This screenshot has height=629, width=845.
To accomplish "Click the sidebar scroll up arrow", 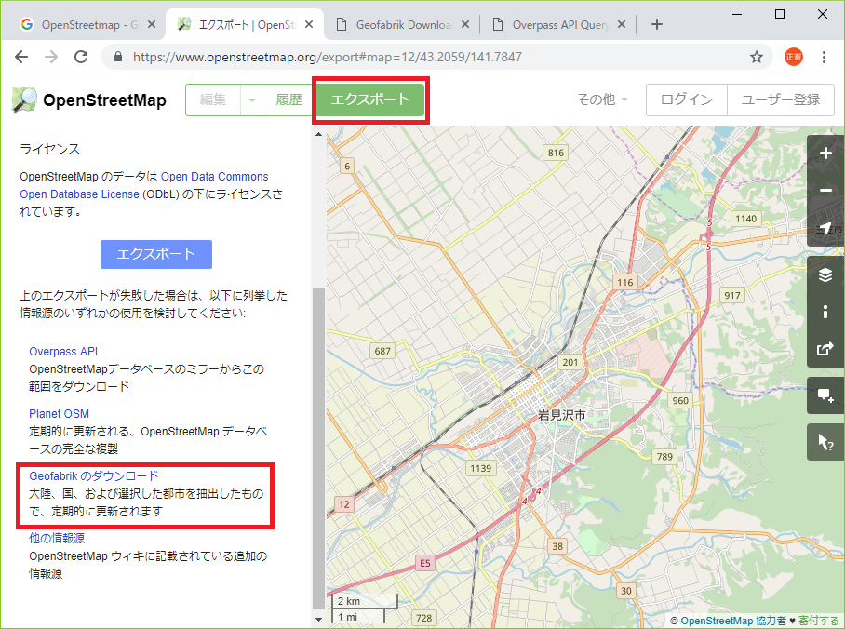I will (x=318, y=134).
